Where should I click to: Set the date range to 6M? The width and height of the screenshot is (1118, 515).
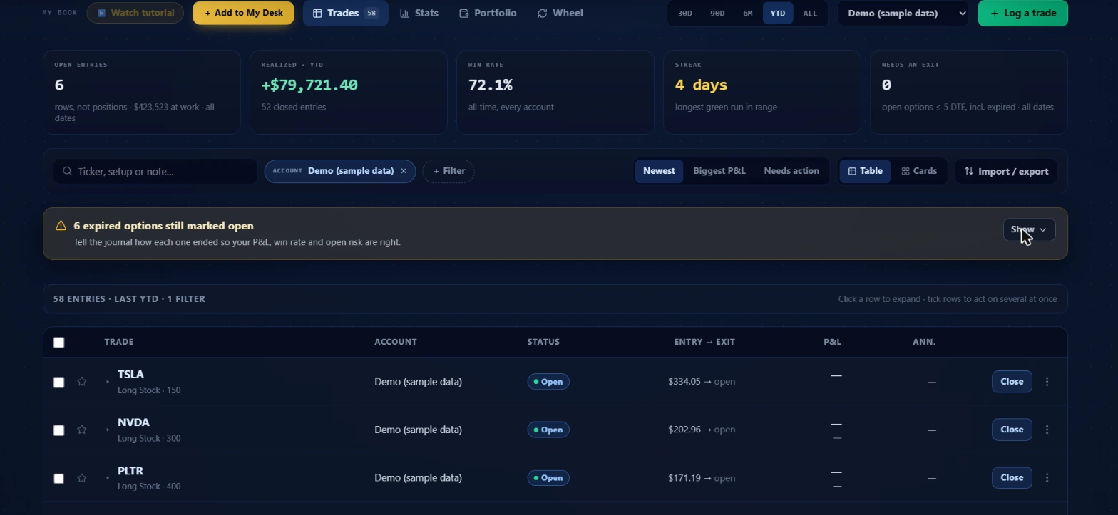[x=747, y=14]
